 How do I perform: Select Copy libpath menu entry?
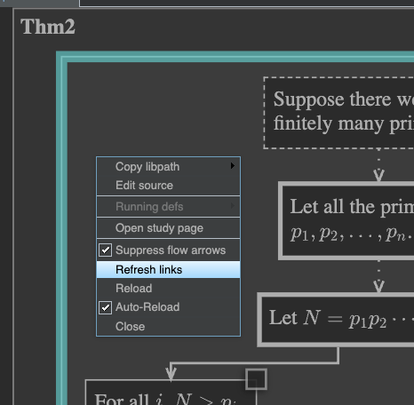[168, 167]
